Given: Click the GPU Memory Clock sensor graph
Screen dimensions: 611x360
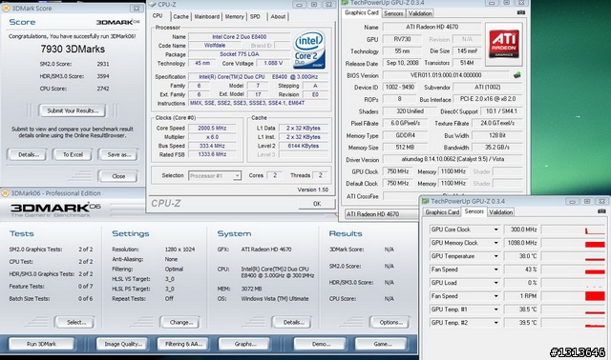Looking at the screenshot, I should (573, 243).
